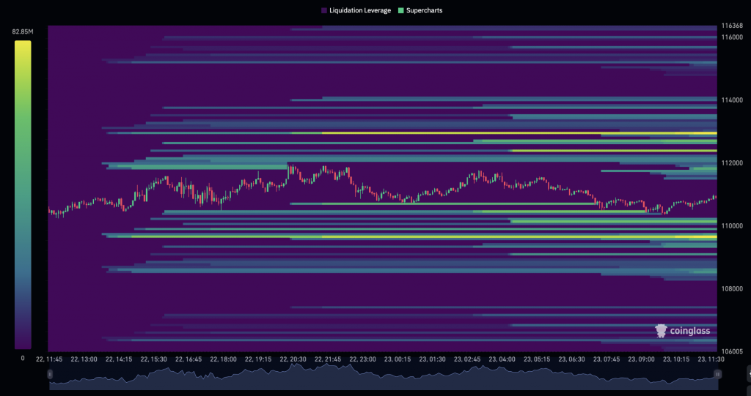Click the yellow top of the color scale
The height and width of the screenshot is (396, 751).
pos(23,45)
